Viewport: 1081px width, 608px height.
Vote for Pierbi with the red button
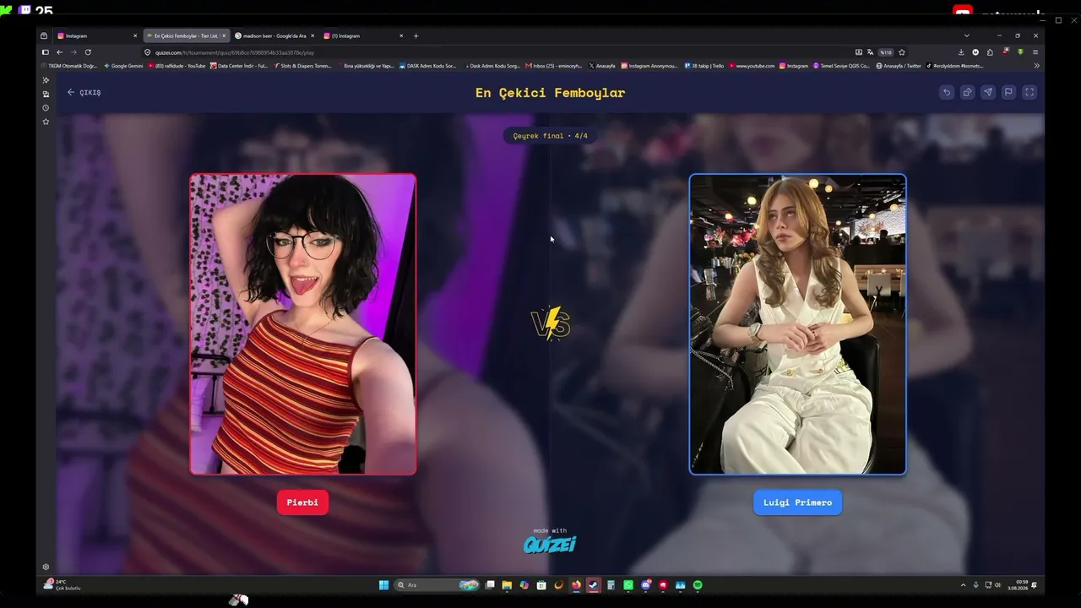click(x=302, y=502)
